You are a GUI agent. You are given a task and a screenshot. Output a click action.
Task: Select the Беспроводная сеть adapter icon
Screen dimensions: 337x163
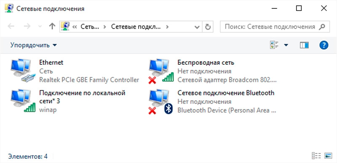[x=161, y=71]
